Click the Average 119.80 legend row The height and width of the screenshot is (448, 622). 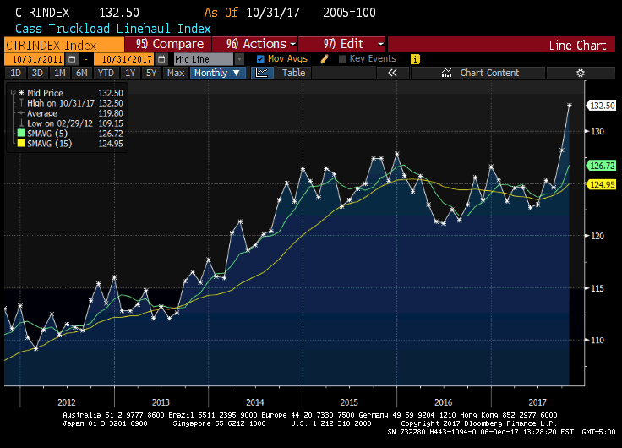pos(71,113)
